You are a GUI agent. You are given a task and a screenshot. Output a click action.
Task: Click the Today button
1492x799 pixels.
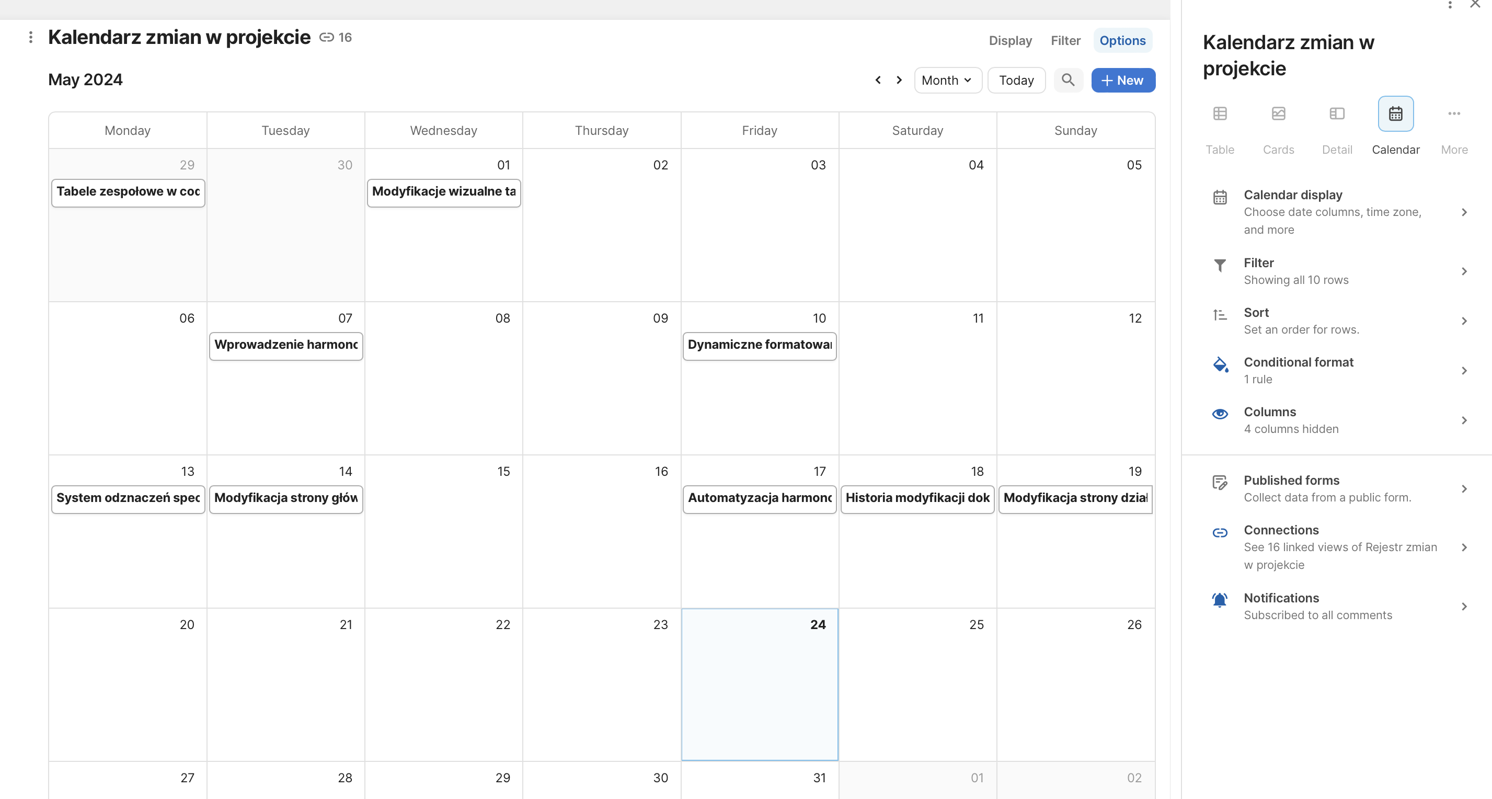click(x=1016, y=80)
